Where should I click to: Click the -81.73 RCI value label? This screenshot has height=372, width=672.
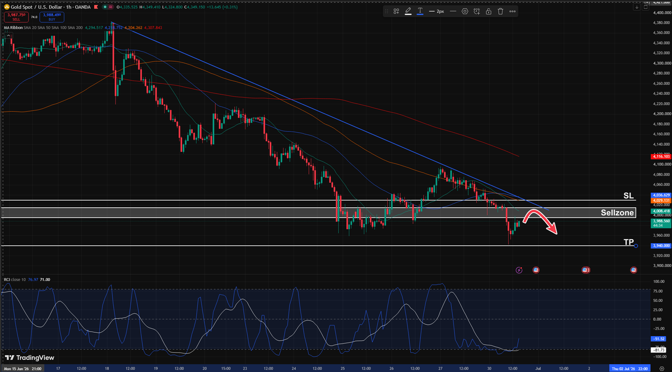[660, 350]
